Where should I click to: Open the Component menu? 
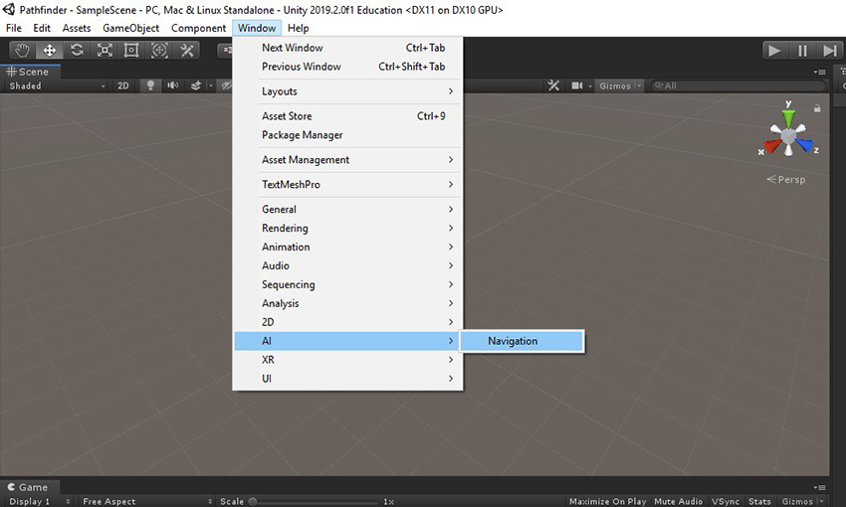pyautogui.click(x=198, y=28)
